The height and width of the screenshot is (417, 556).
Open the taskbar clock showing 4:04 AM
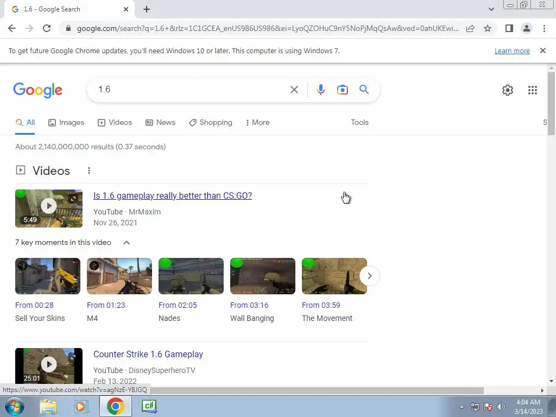(528, 407)
